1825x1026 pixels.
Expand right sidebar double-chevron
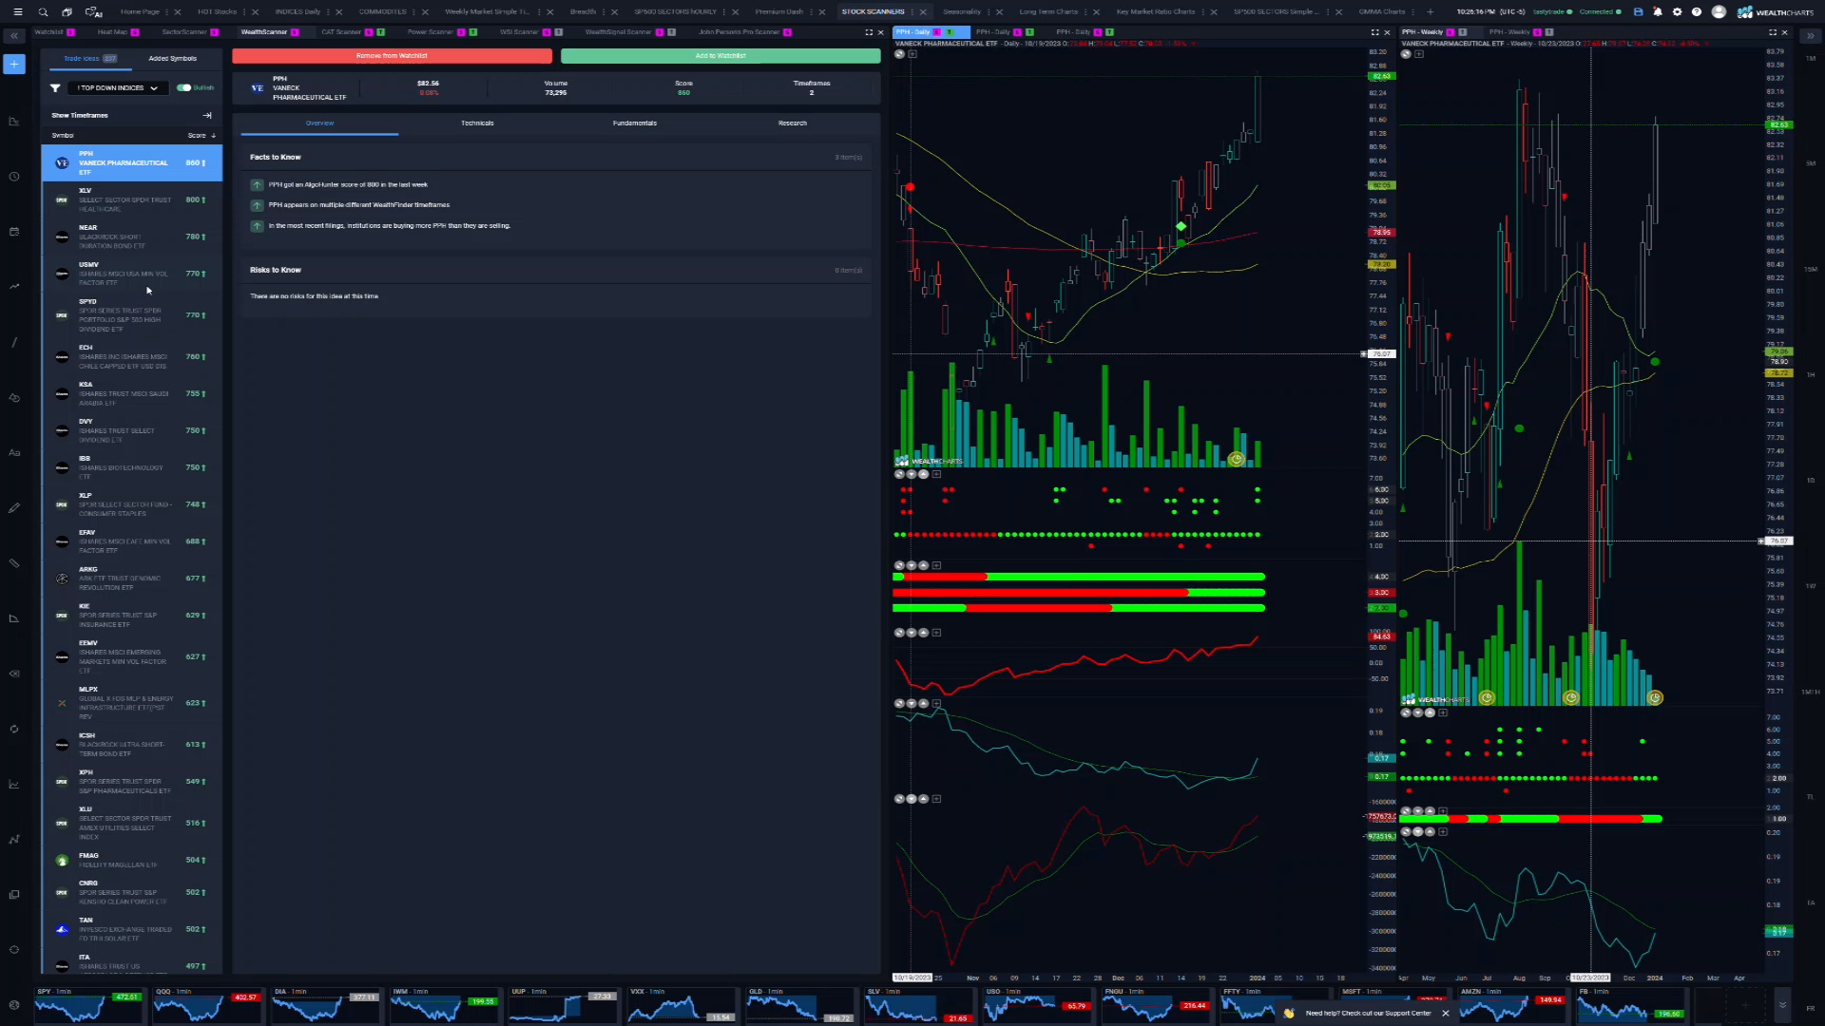tap(1810, 35)
